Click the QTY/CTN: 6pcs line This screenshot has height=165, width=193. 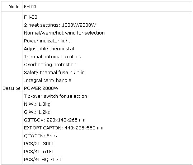point(41,136)
